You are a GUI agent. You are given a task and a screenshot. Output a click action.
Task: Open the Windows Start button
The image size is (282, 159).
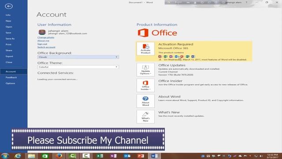pyautogui.click(x=5, y=156)
